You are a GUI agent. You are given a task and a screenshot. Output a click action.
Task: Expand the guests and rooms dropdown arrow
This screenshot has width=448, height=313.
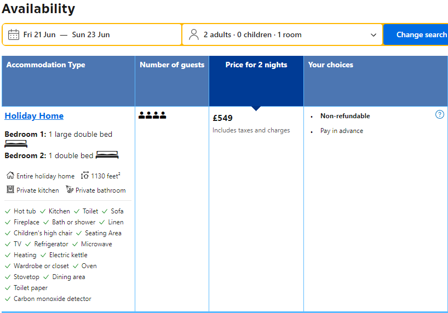click(x=374, y=35)
